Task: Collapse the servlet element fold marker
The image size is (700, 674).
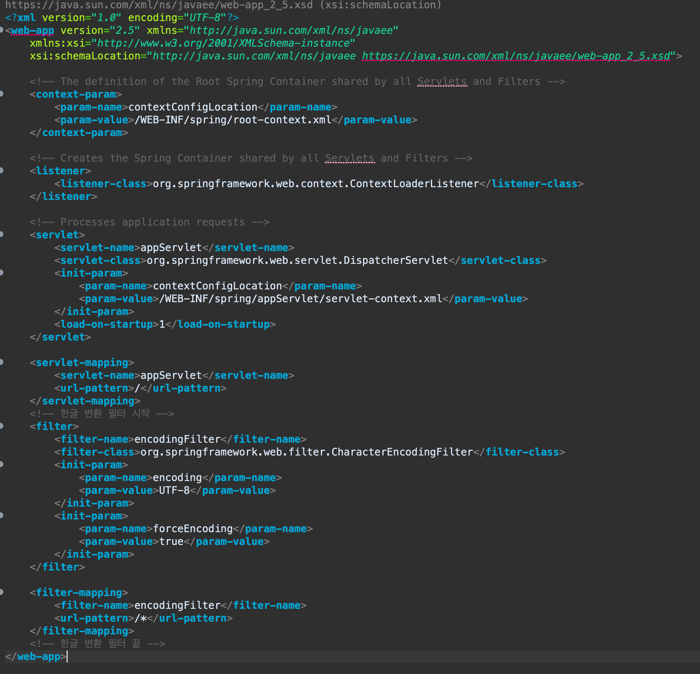Action: click(1, 234)
